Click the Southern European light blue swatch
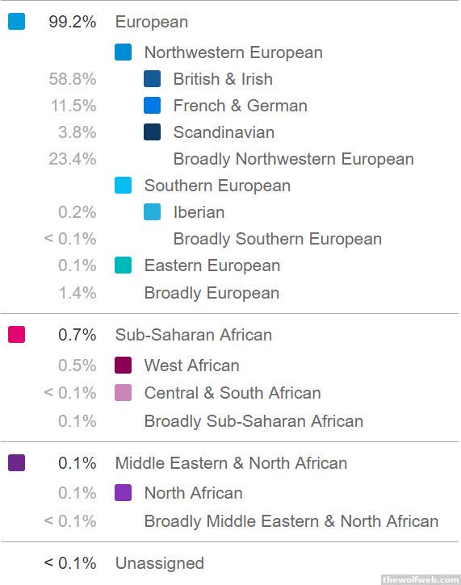This screenshot has width=461, height=585. (x=123, y=185)
